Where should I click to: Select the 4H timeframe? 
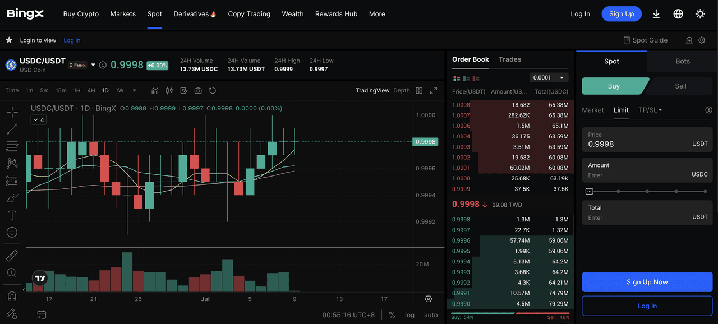[91, 91]
